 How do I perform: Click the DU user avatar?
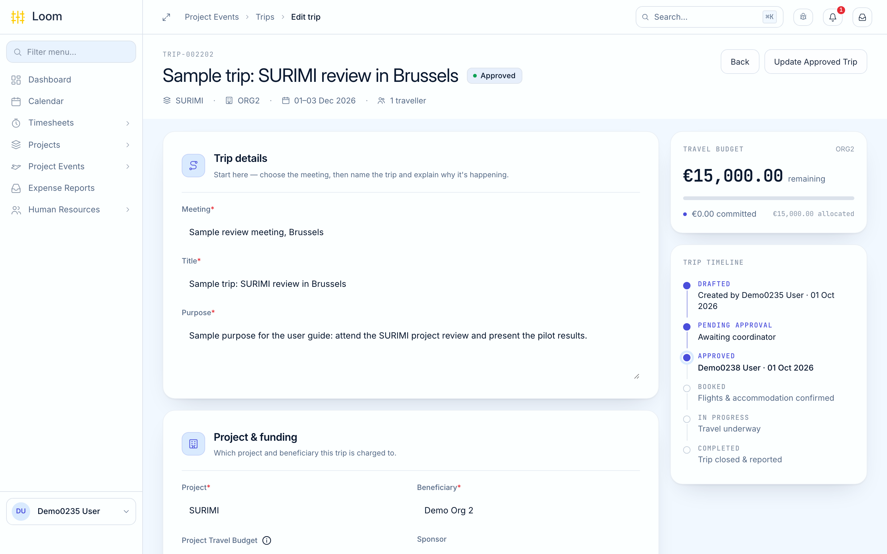pyautogui.click(x=21, y=511)
